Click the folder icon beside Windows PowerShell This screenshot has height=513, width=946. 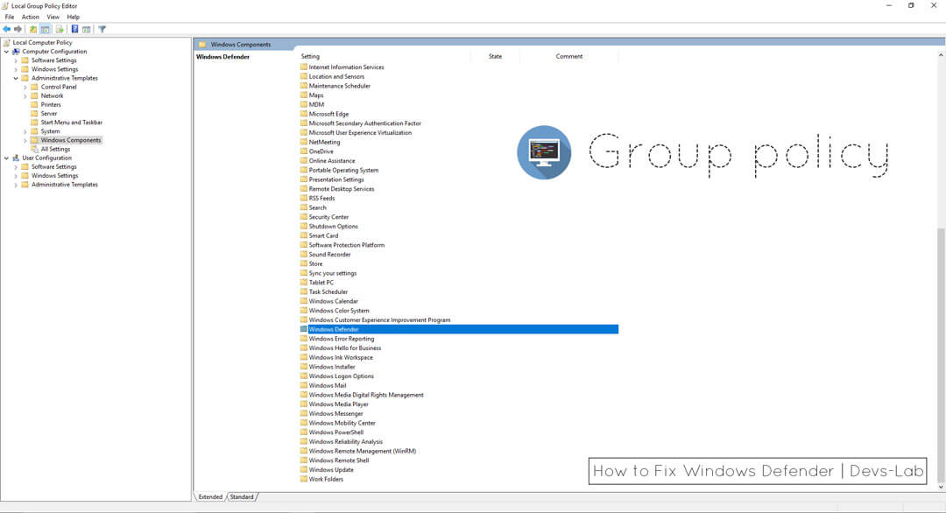[x=303, y=432]
